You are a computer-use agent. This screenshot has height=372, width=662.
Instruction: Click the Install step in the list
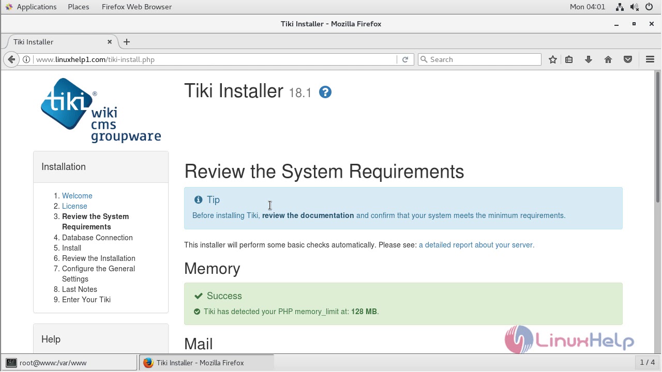[x=71, y=248]
